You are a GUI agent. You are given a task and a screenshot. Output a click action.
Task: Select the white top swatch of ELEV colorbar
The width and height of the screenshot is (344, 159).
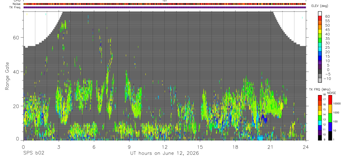(x=320, y=14)
